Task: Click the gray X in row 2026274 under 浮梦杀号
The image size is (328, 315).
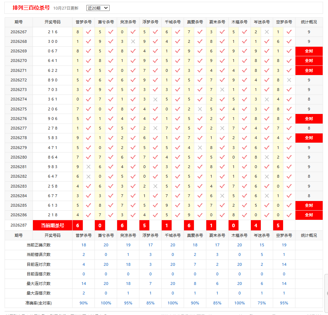Action: (155, 99)
